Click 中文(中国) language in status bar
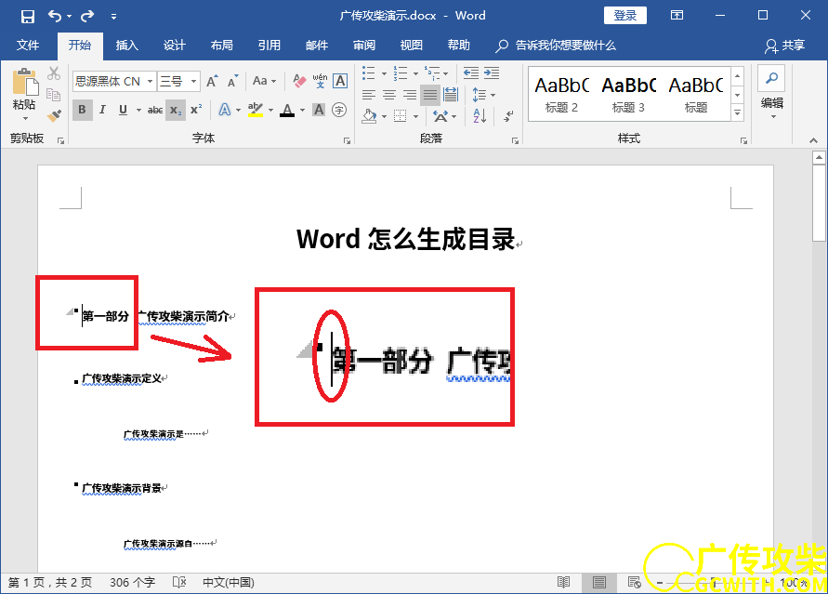Screen dimensions: 828x594 click(228, 583)
